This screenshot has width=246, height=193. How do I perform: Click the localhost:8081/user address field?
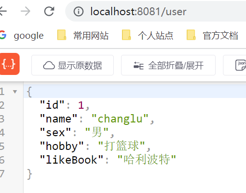coord(155,11)
